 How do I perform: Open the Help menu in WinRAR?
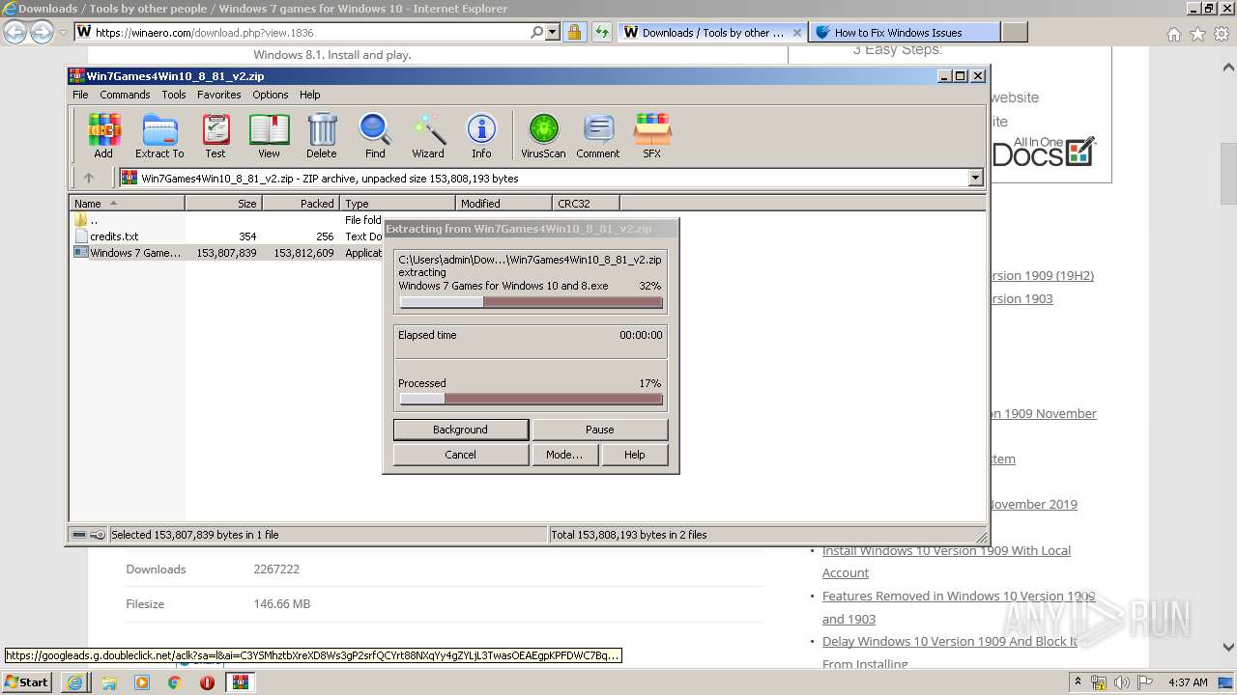point(309,95)
